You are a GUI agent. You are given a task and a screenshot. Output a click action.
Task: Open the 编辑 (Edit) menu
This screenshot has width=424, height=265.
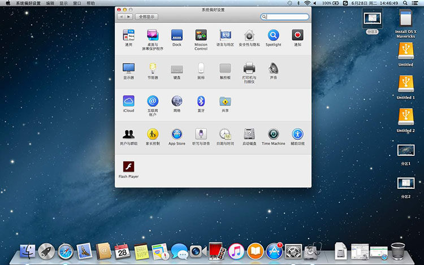[50, 3]
